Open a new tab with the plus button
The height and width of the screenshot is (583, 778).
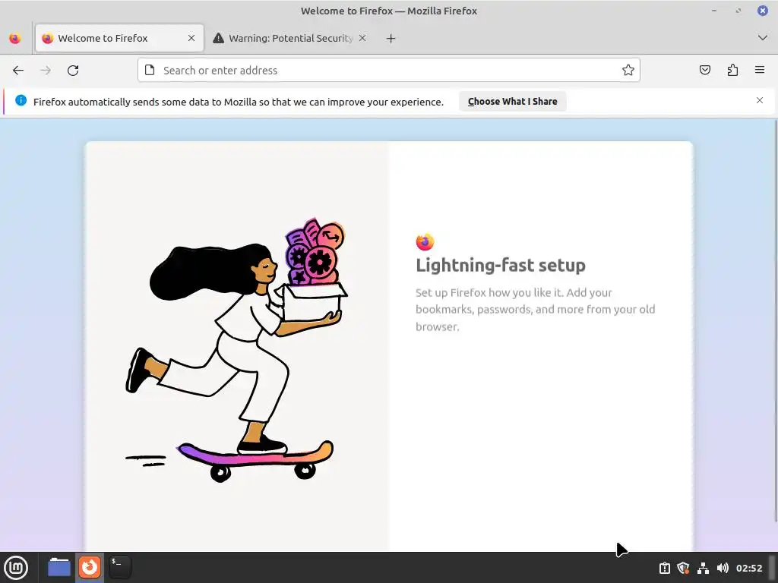click(391, 38)
